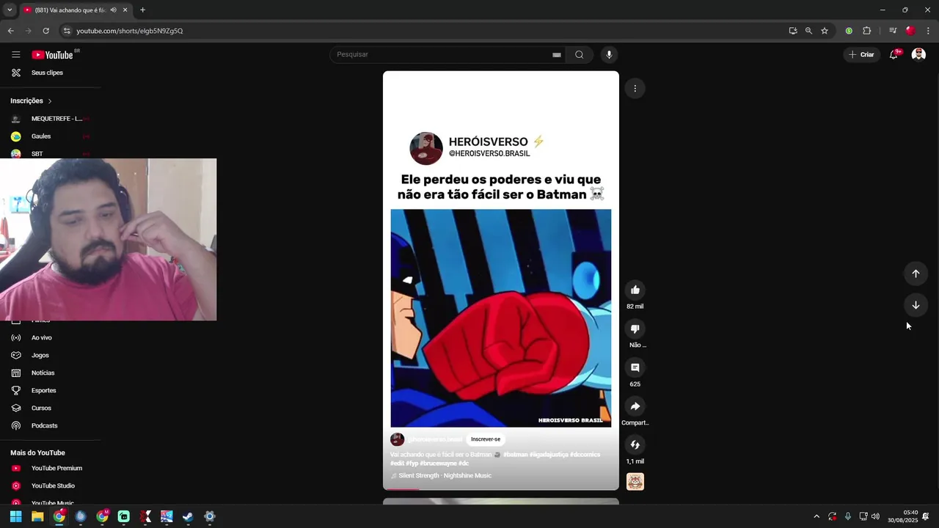
Task: Click the Criar button
Action: [x=861, y=54]
